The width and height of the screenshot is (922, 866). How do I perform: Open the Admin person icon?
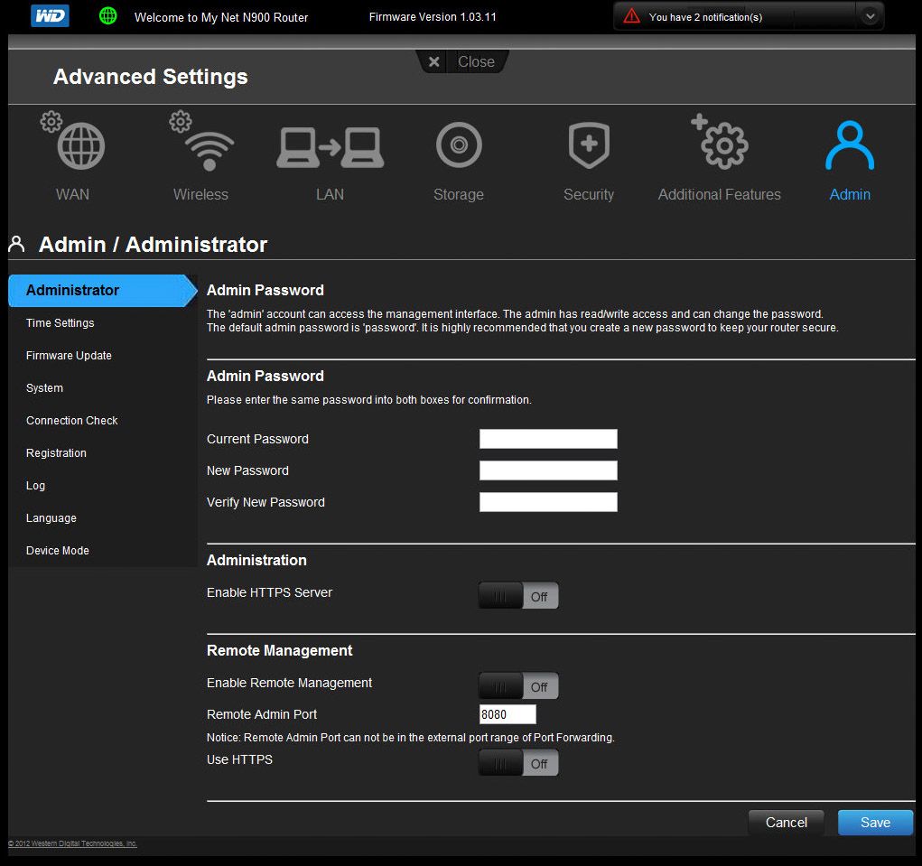pyautogui.click(x=850, y=145)
